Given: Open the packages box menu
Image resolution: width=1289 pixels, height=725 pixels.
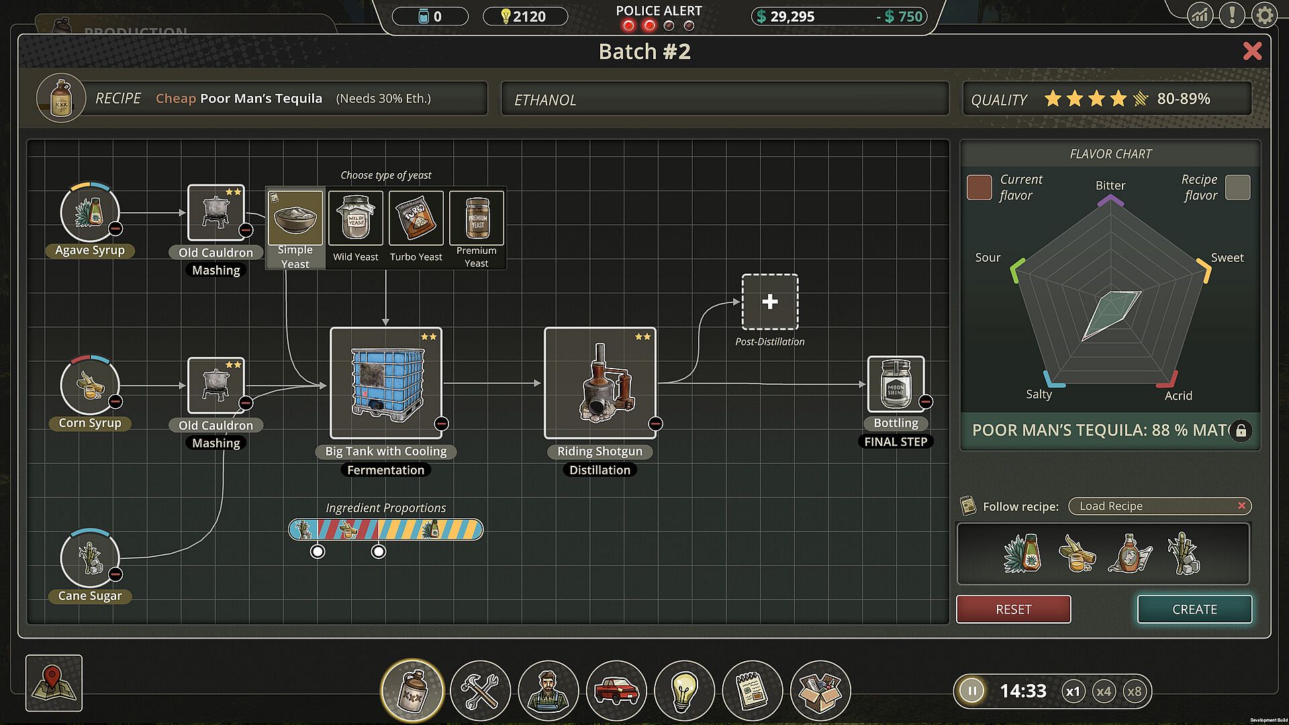Looking at the screenshot, I should tap(820, 691).
